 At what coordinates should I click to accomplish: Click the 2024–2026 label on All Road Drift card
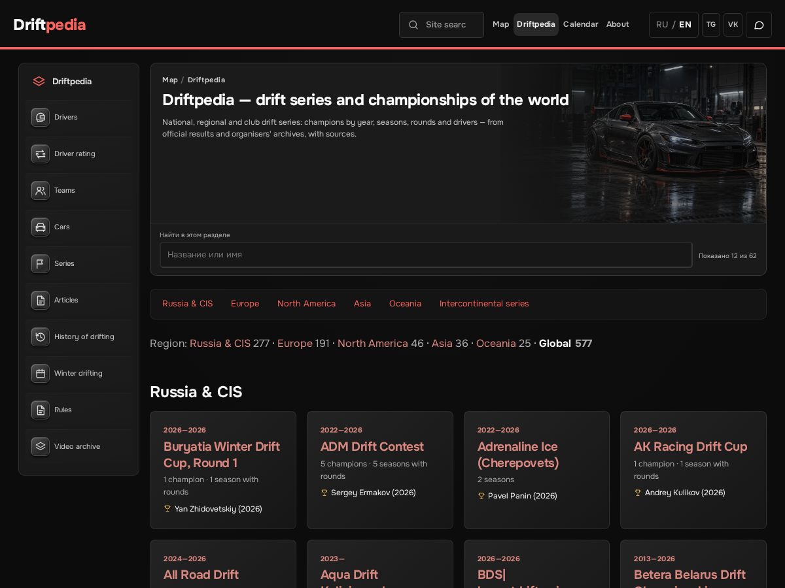coord(184,559)
